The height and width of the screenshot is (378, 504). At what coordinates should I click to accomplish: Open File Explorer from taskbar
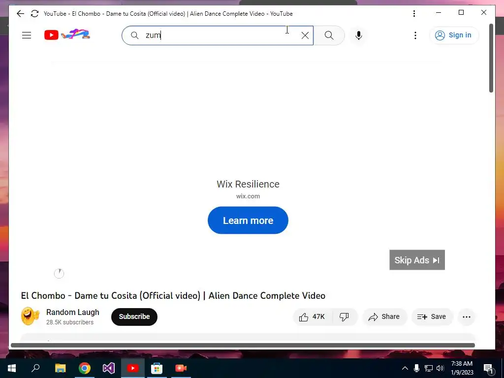60,368
